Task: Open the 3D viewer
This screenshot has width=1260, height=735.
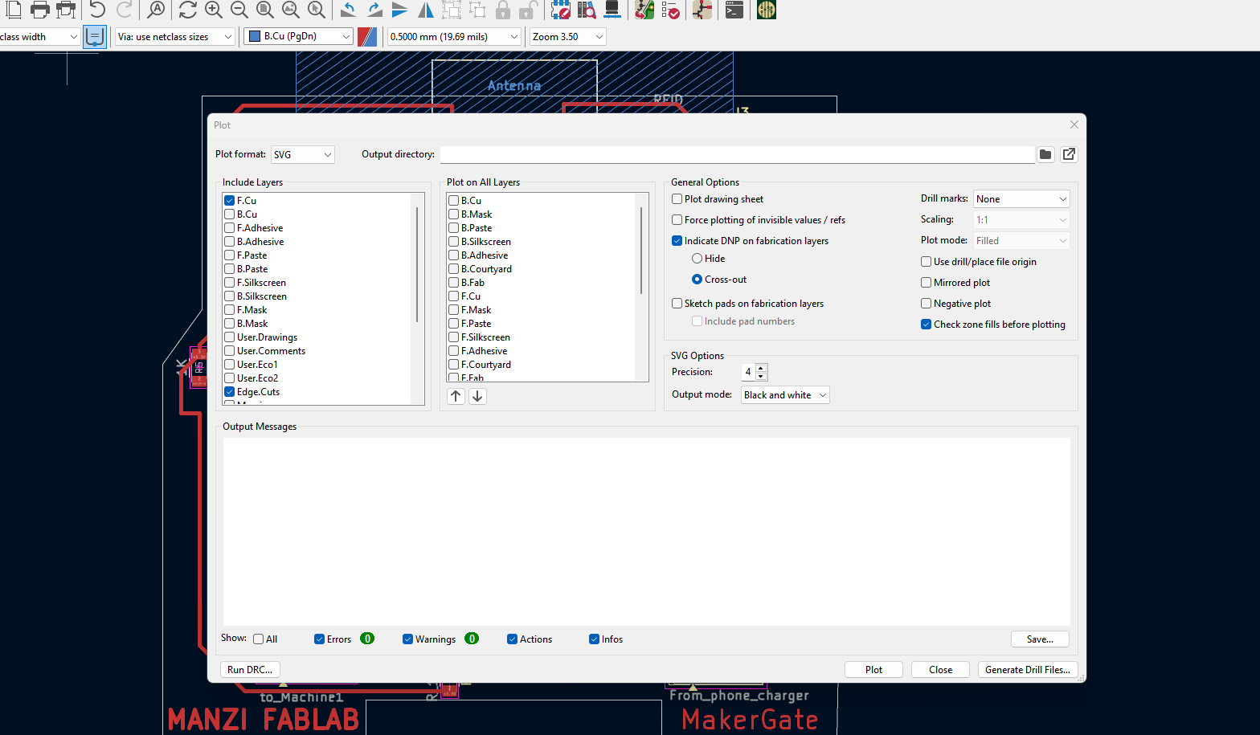Action: pyautogui.click(x=612, y=10)
